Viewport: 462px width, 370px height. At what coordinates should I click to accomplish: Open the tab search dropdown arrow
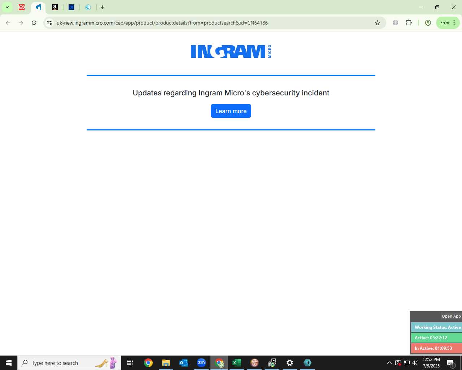coord(7,7)
